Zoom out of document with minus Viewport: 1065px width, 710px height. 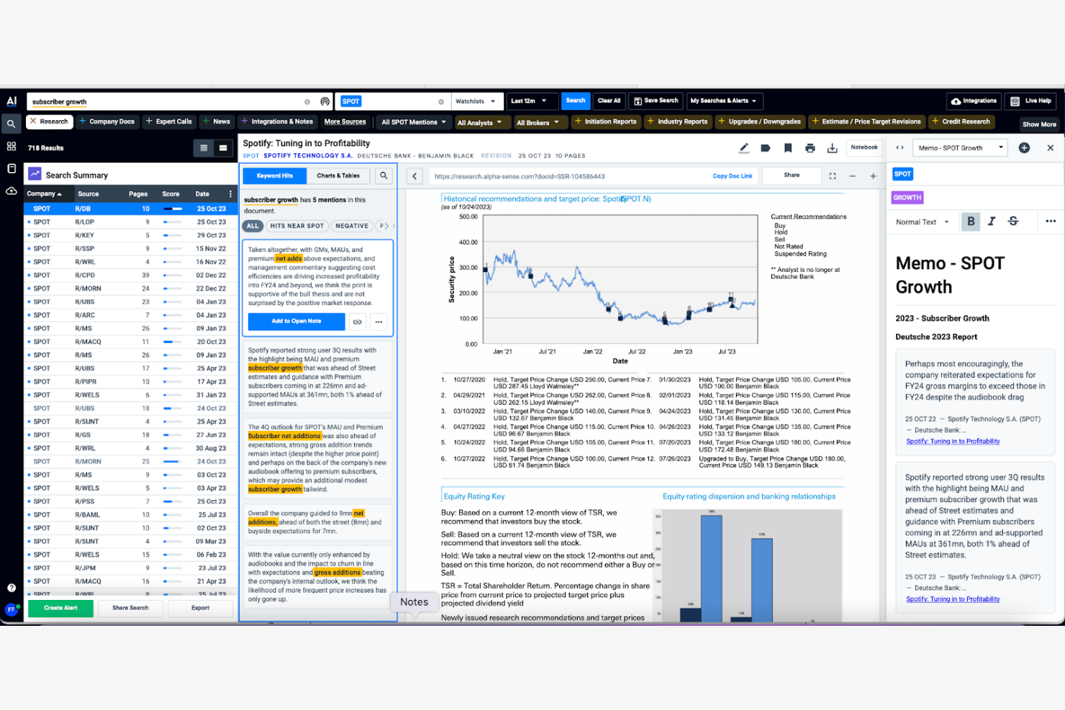[x=853, y=176]
